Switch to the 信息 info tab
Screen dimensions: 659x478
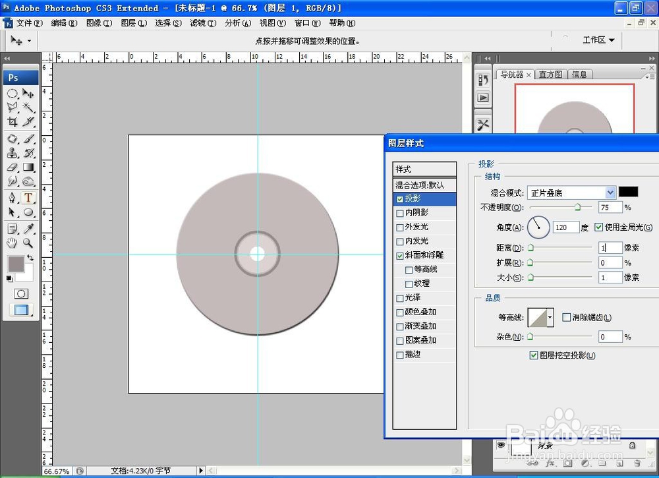click(x=579, y=75)
